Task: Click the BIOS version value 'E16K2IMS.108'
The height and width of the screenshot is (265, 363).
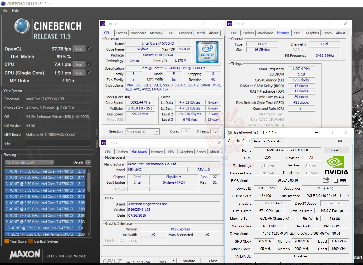Action: 174,210
